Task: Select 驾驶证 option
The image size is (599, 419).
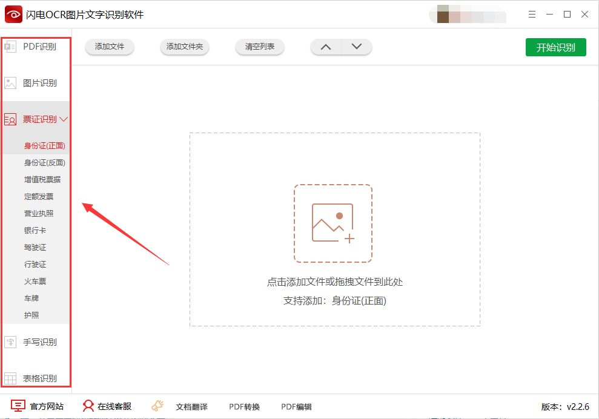Action: [x=35, y=247]
